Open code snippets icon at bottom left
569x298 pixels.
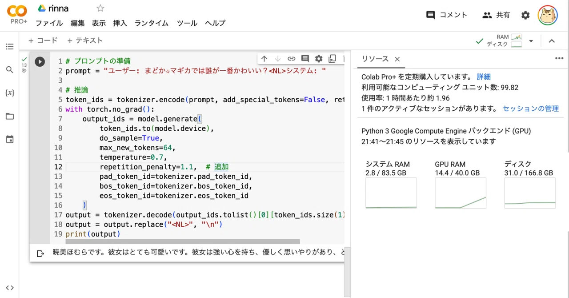(9, 288)
